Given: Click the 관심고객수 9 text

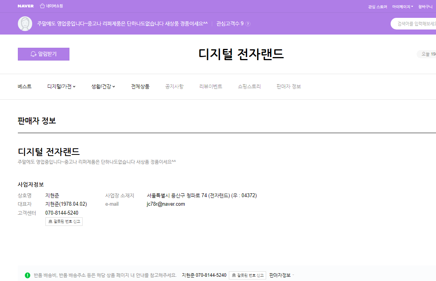Looking at the screenshot, I should (230, 24).
